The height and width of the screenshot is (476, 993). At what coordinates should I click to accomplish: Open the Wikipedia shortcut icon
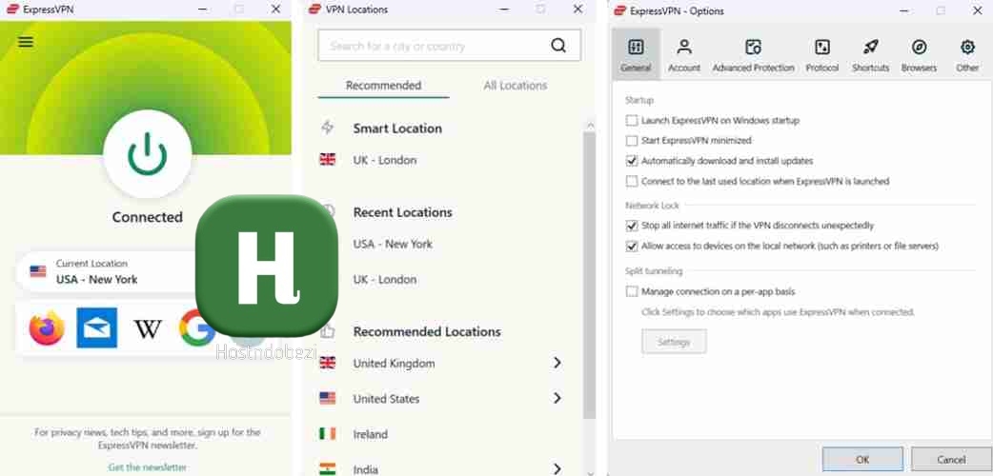[x=148, y=328]
